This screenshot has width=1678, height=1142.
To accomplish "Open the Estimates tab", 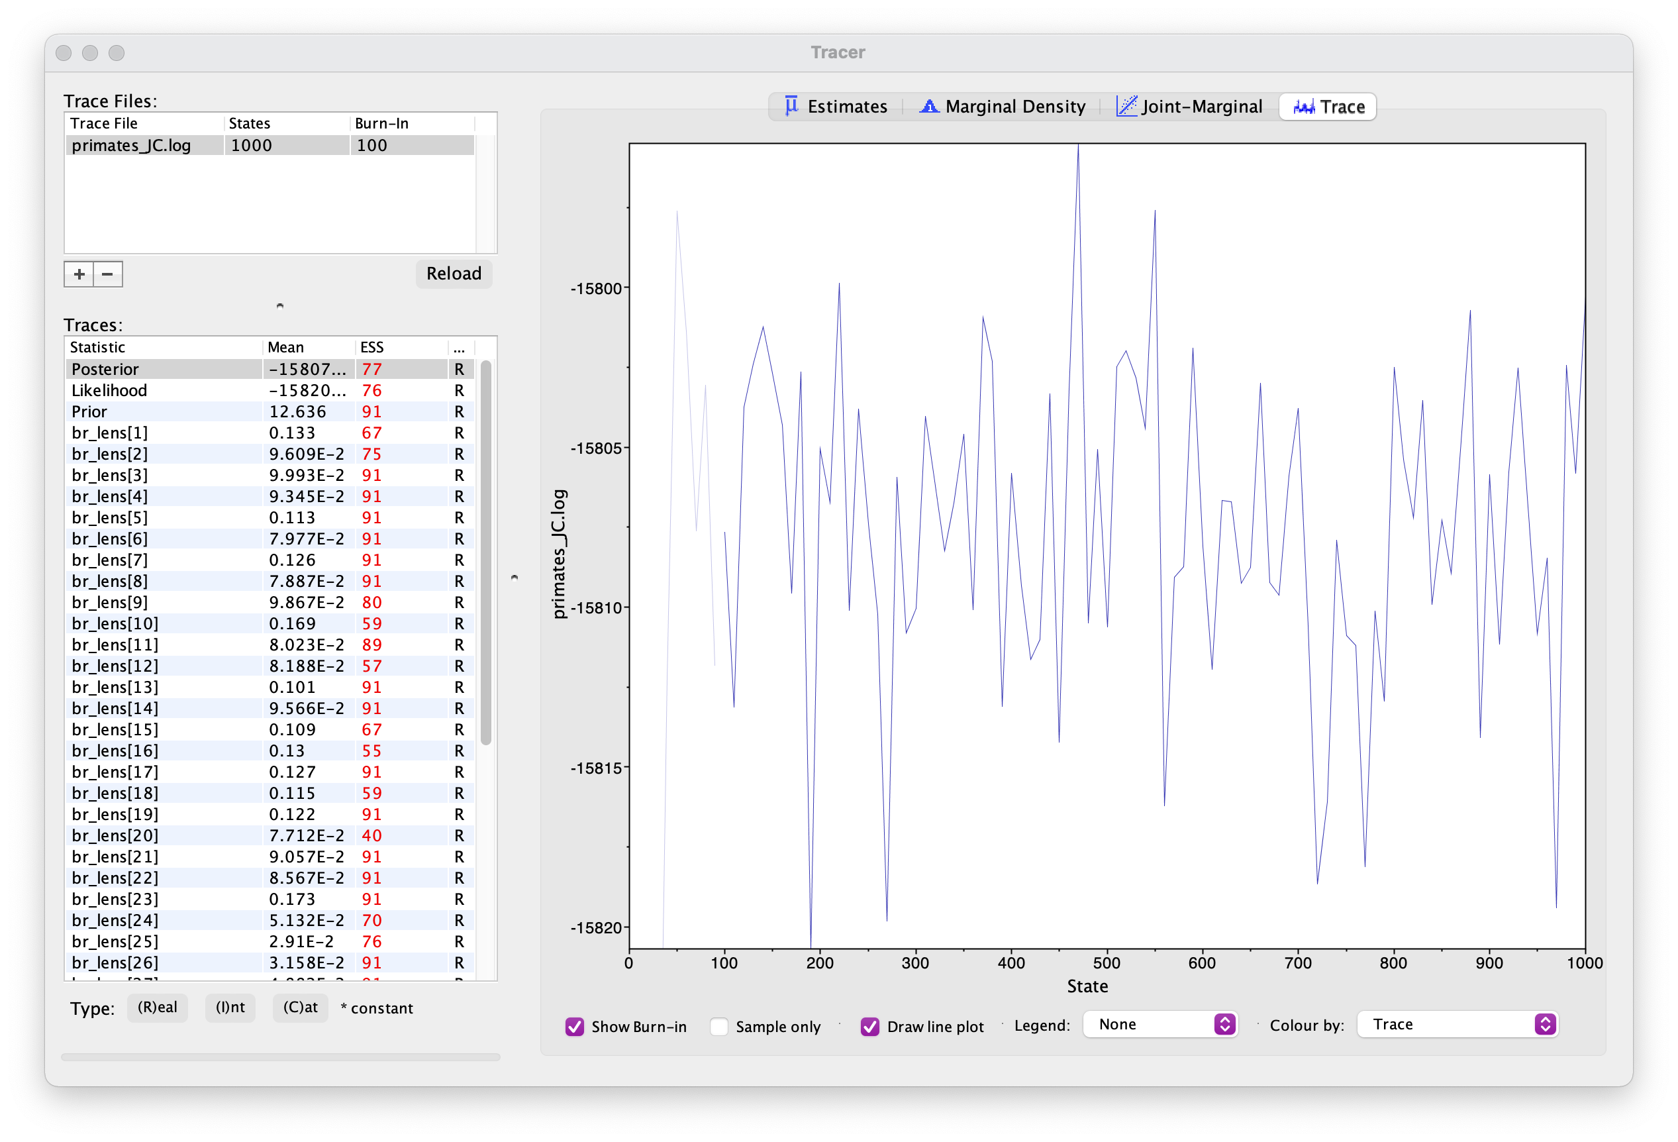I will [x=836, y=107].
